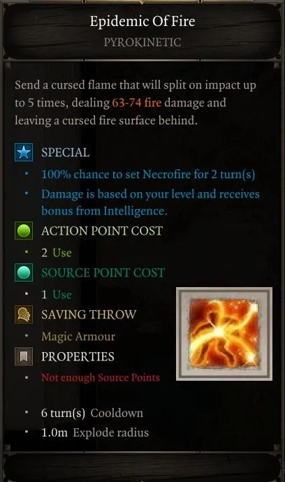The height and width of the screenshot is (482, 285).
Task: Click the PYROKINETIC school label
Action: coord(142,42)
